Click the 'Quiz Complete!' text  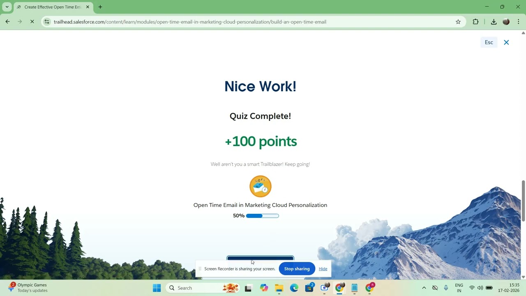pos(261,116)
